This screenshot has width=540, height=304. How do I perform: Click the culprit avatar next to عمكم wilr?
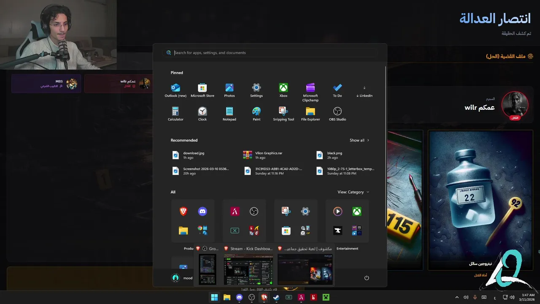click(515, 105)
